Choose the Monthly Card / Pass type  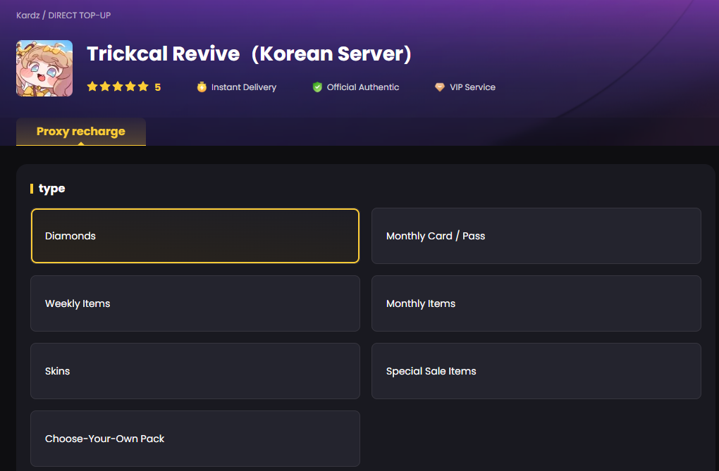coord(536,236)
